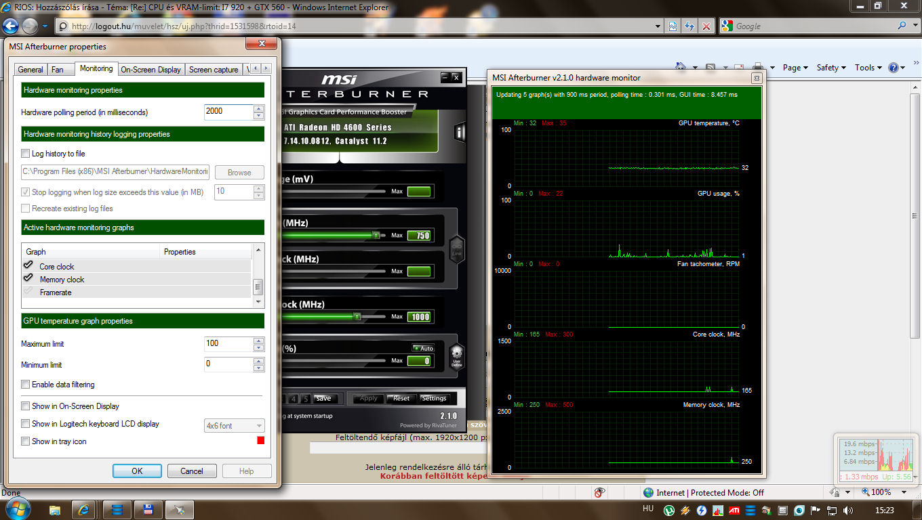Toggle Framerate graph checkmark
The width and height of the screenshot is (922, 520).
pyautogui.click(x=28, y=291)
